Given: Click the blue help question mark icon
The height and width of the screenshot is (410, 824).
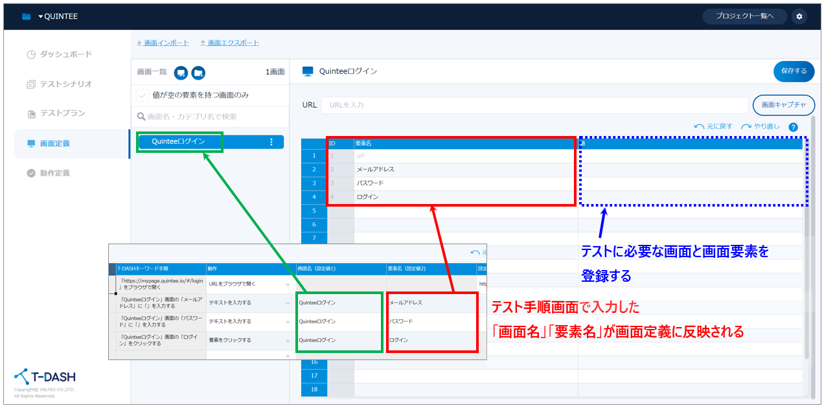Looking at the screenshot, I should [793, 127].
